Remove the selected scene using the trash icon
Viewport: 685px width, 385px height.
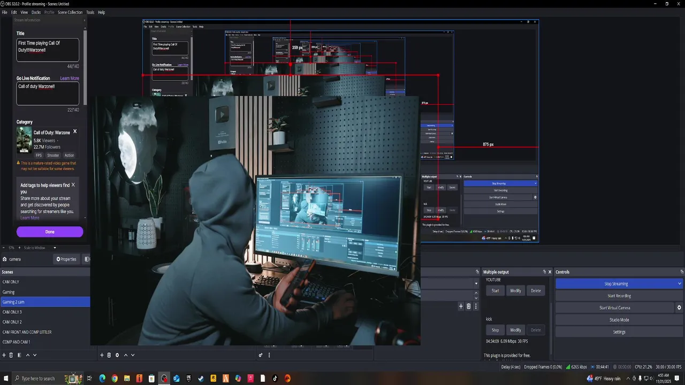11,355
